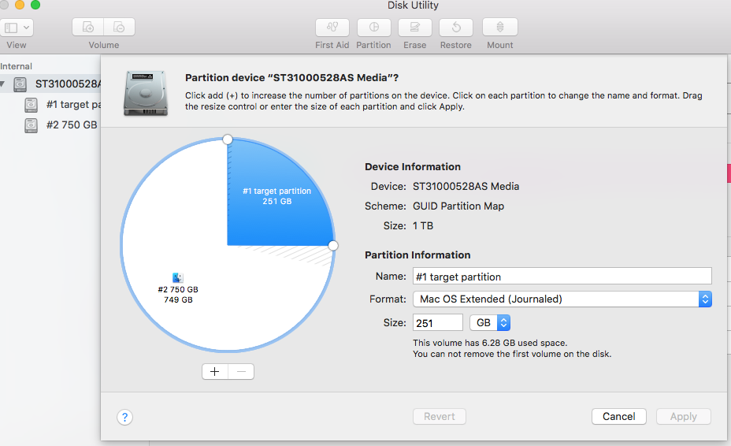
Task: Open the GB size unit dropdown
Action: [490, 323]
